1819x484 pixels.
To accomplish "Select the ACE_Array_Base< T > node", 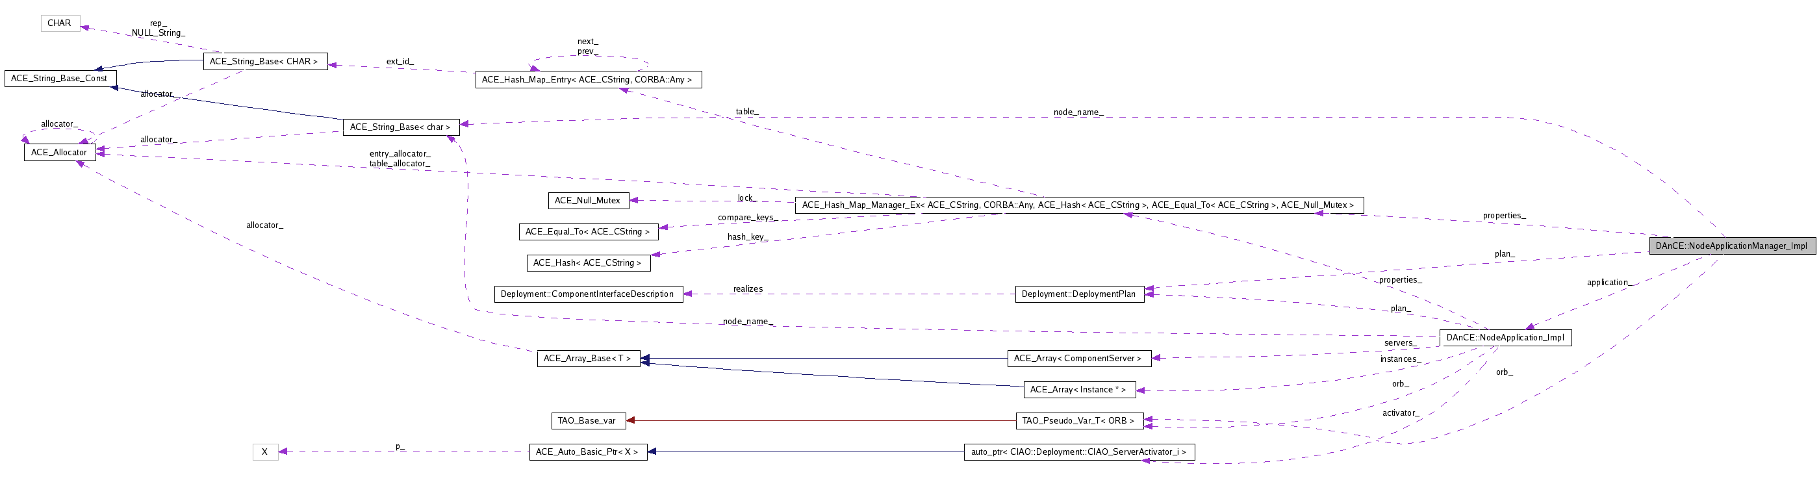I will 588,358.
